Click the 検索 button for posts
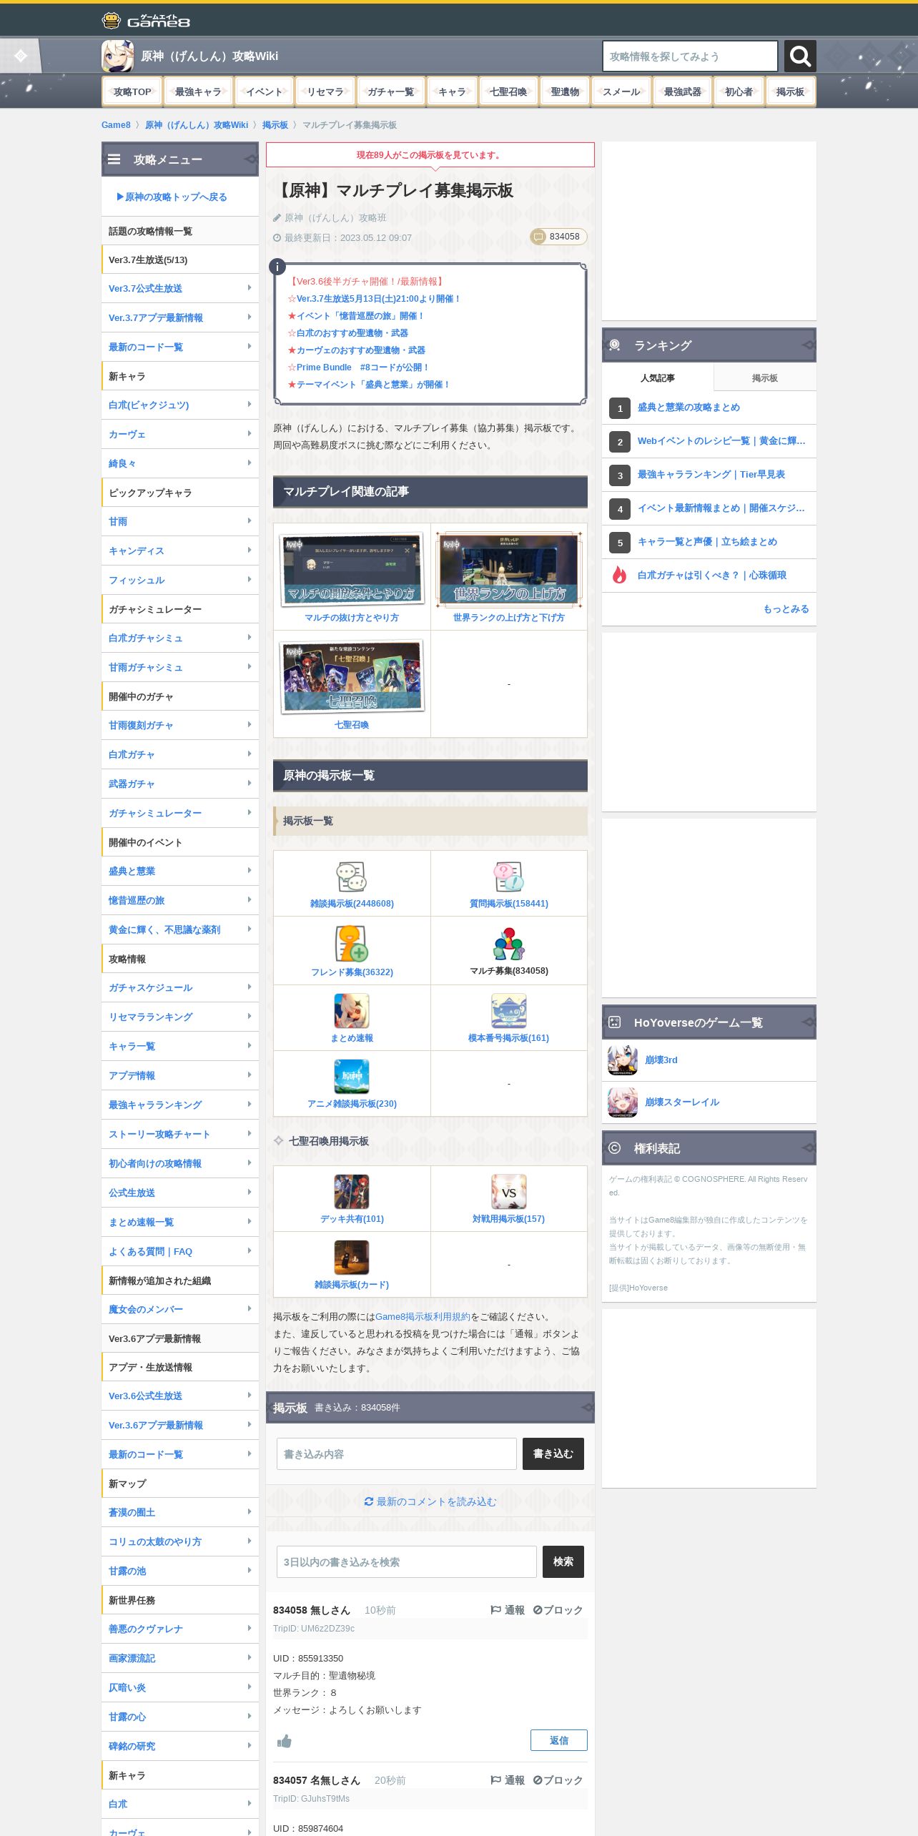The width and height of the screenshot is (918, 1836). coord(563,1561)
